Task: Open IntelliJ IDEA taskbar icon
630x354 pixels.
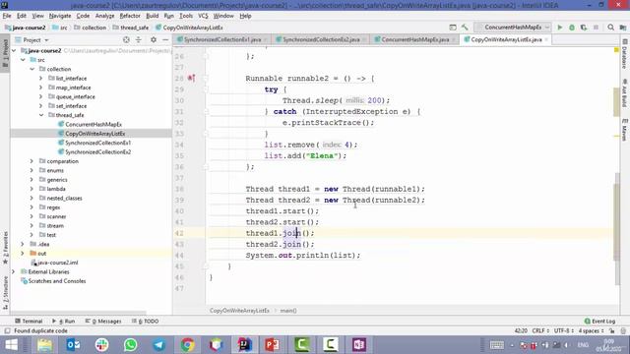Action: pos(244,345)
